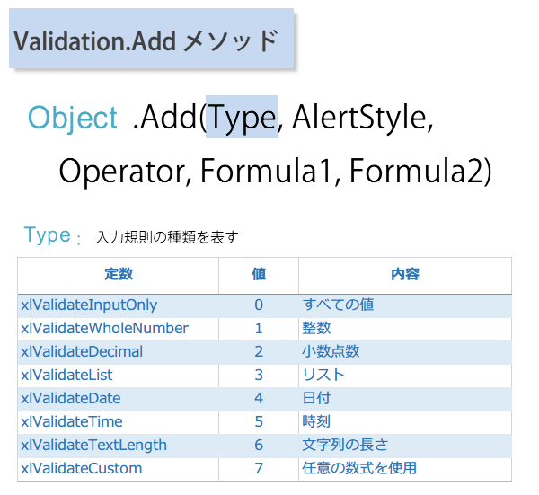Click the 定数 column header
The width and height of the screenshot is (539, 495).
(x=118, y=274)
